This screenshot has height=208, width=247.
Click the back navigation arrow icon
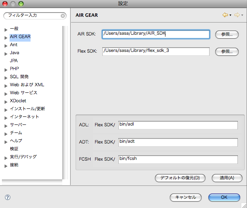pos(225,15)
